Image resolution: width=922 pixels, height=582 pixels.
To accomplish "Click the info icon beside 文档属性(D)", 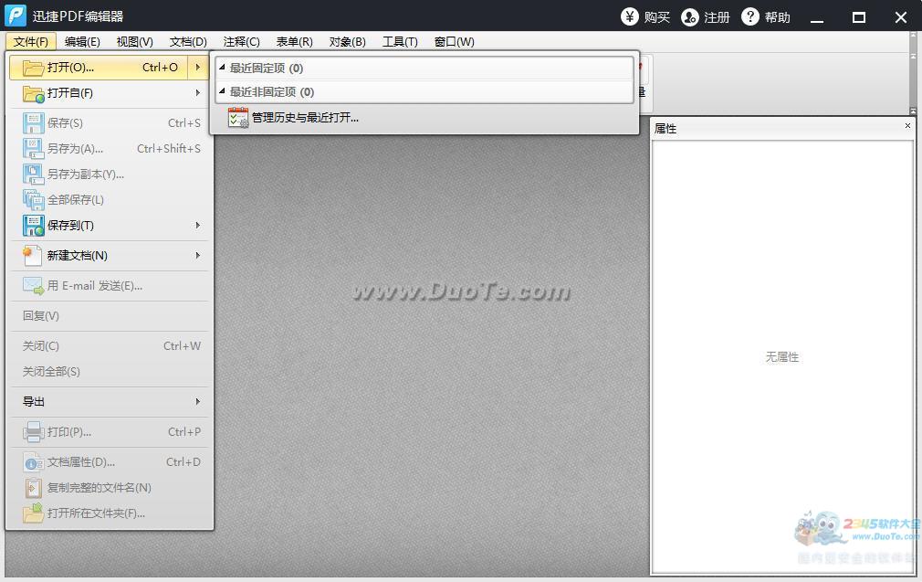I will click(x=33, y=462).
